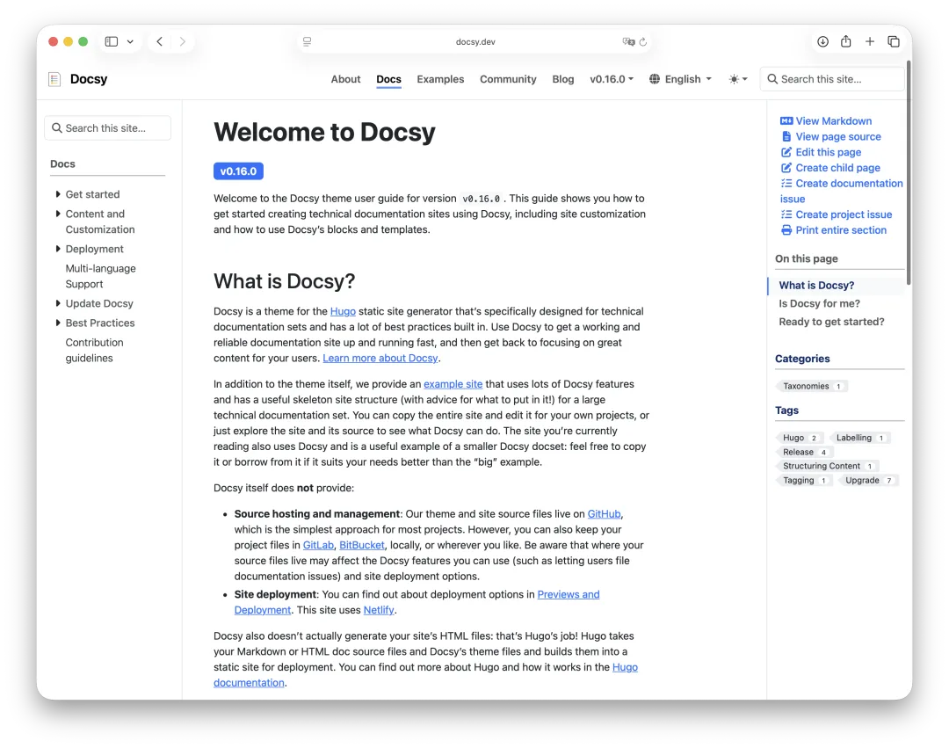Click the page vertical scrollbar
The height and width of the screenshot is (748, 949).
pyautogui.click(x=909, y=172)
